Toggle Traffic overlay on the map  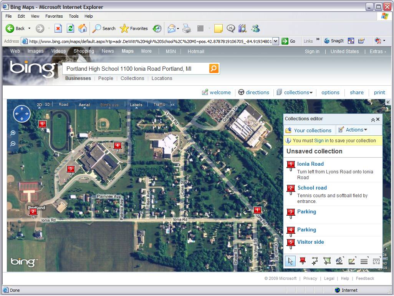[159, 104]
